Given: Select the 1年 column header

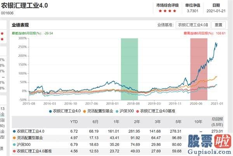Looking at the screenshot, I should coord(116,122).
